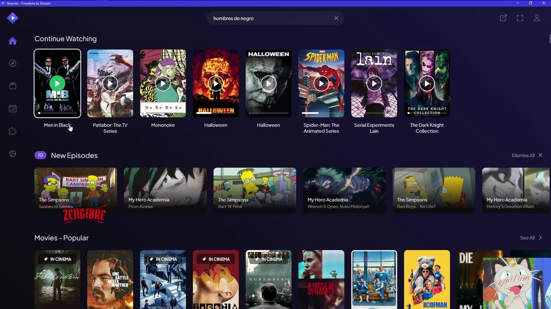Click the Men in Black title text

point(57,125)
